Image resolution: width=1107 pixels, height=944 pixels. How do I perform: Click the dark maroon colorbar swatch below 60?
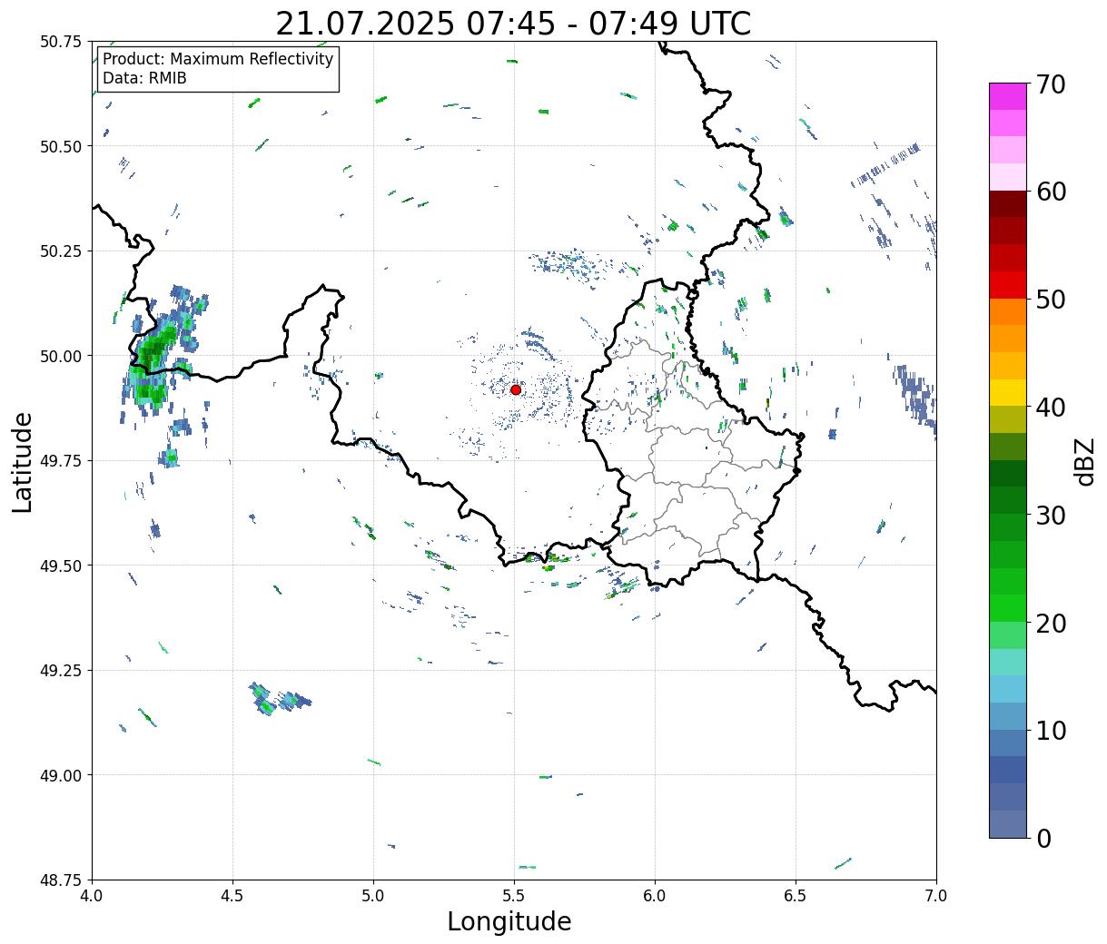[1008, 204]
